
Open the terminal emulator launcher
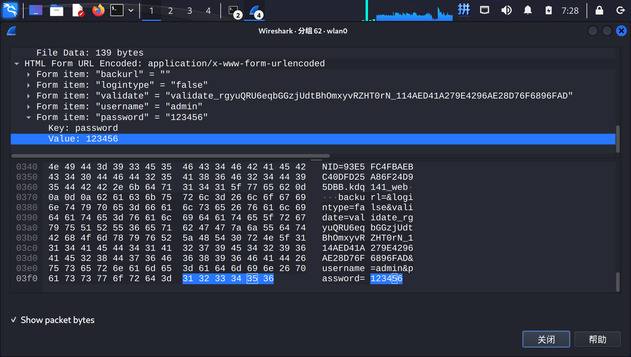[x=117, y=10]
